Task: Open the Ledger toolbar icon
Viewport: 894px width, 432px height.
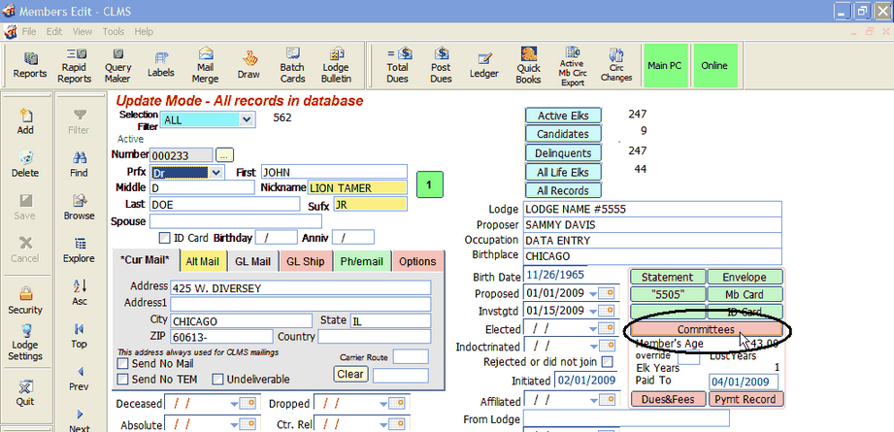Action: pyautogui.click(x=484, y=65)
